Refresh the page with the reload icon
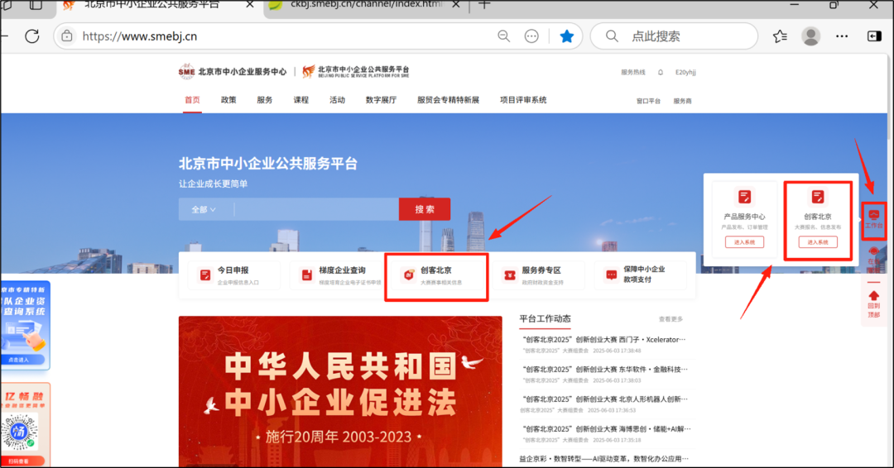Image resolution: width=894 pixels, height=468 pixels. [32, 36]
